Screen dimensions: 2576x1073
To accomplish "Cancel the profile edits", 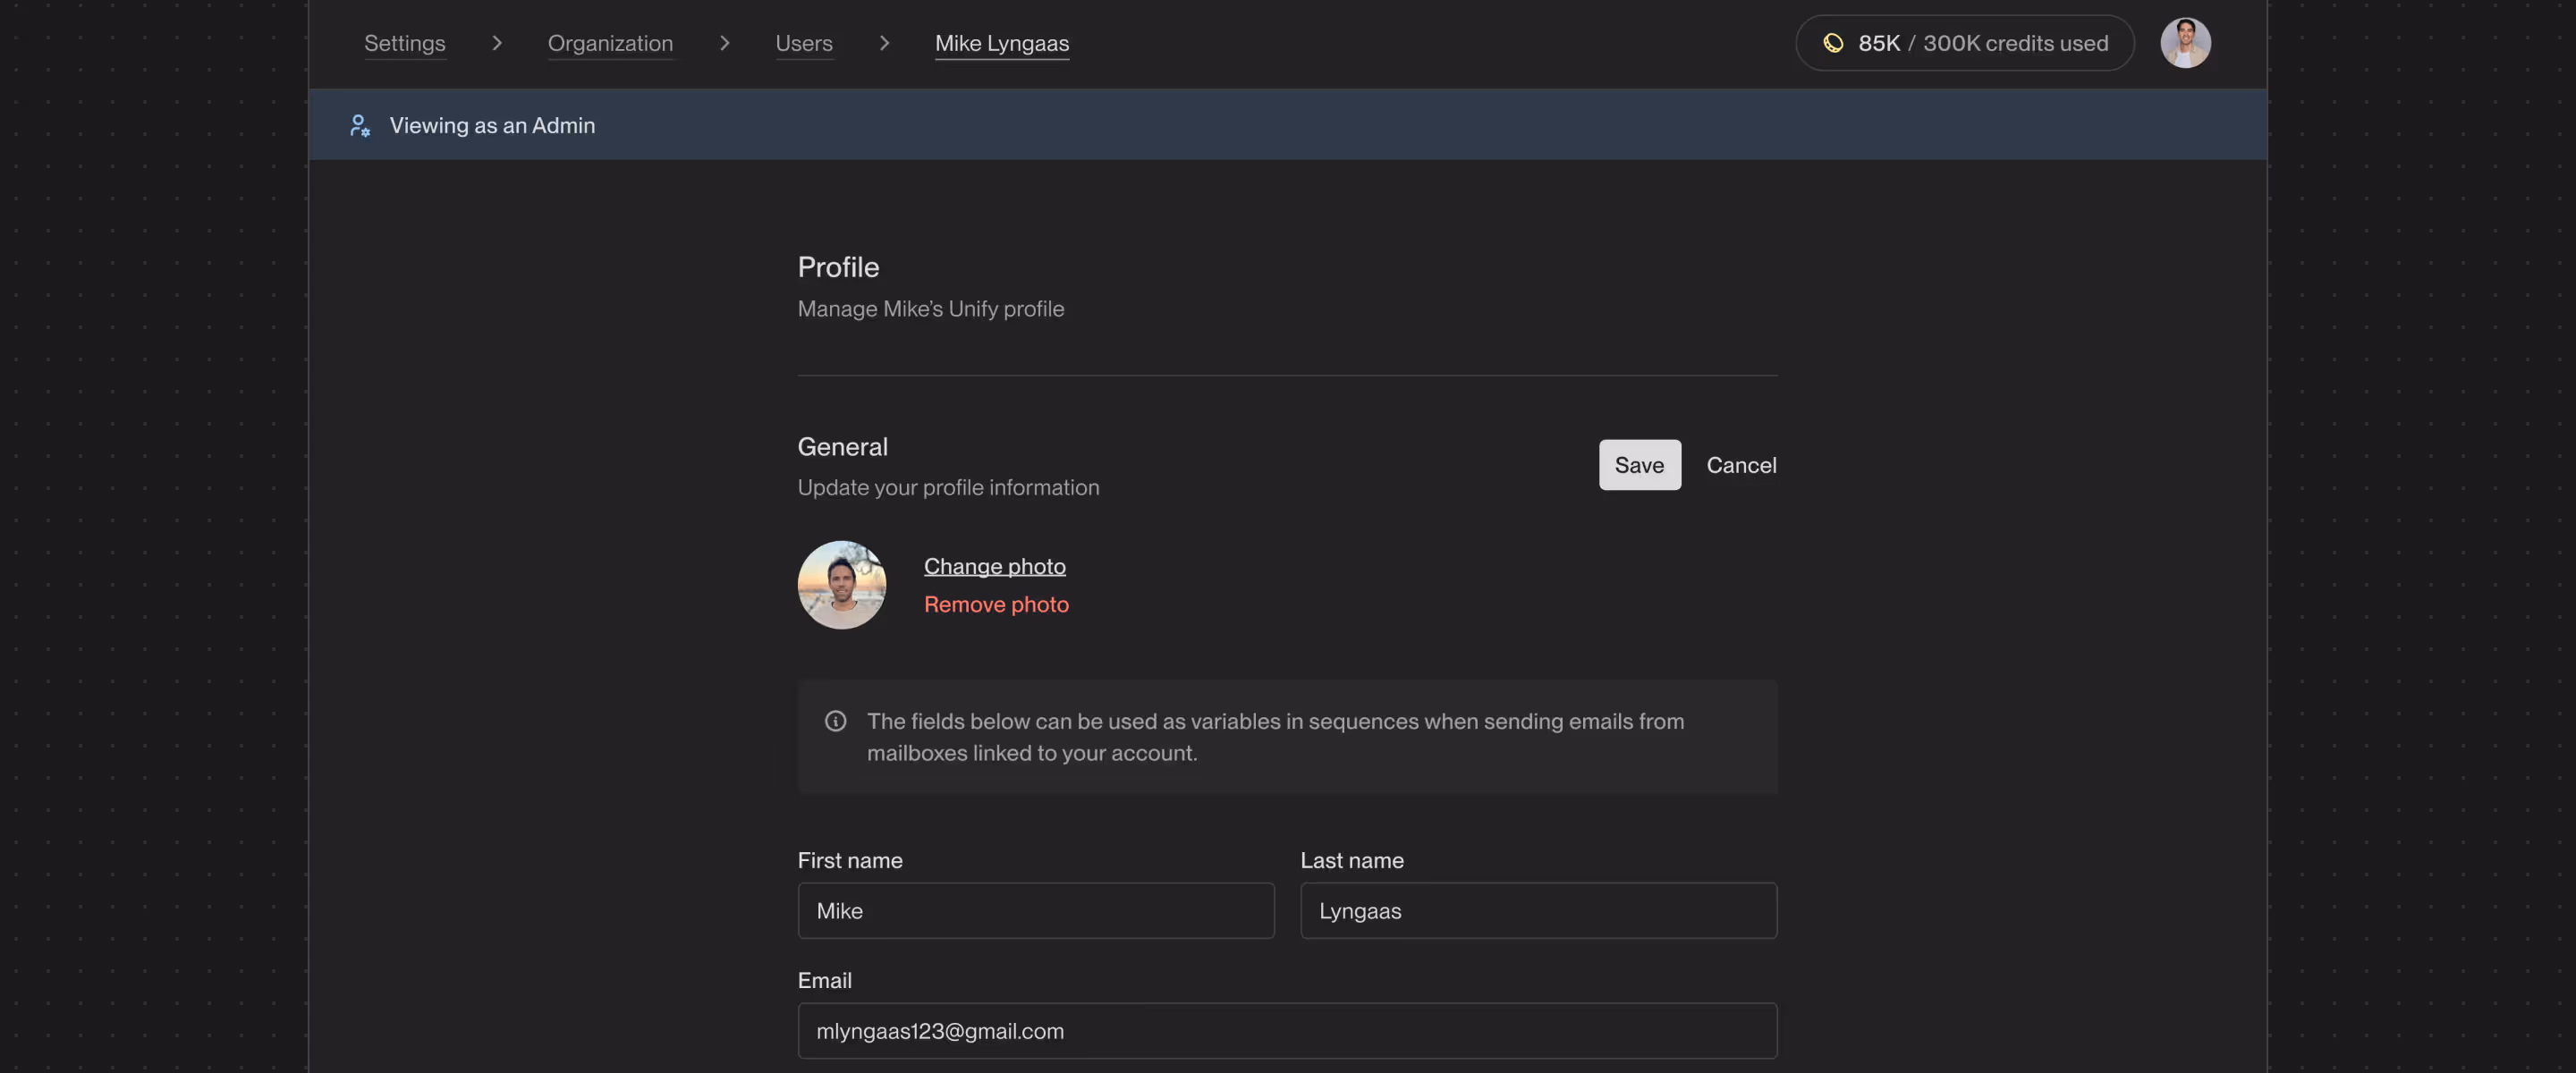I will click(x=1740, y=465).
